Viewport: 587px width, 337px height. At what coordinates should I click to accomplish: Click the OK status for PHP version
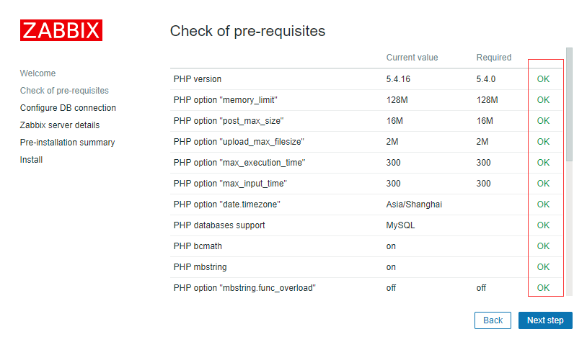point(543,79)
